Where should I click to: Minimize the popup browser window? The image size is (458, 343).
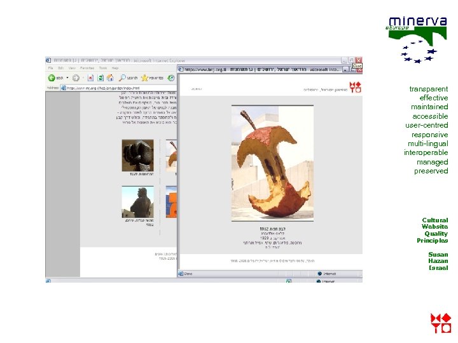pyautogui.click(x=345, y=70)
